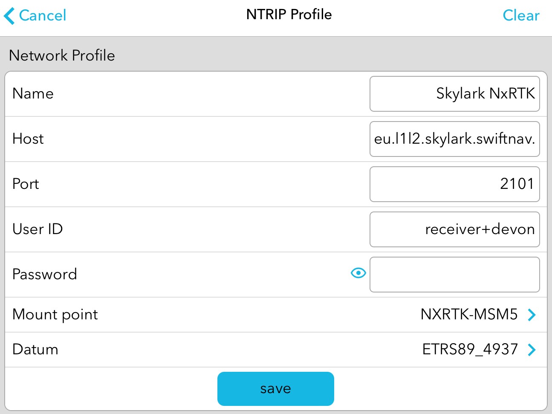Screen dimensions: 552x414
Task: Tap the Datum row label
Action: pos(35,350)
